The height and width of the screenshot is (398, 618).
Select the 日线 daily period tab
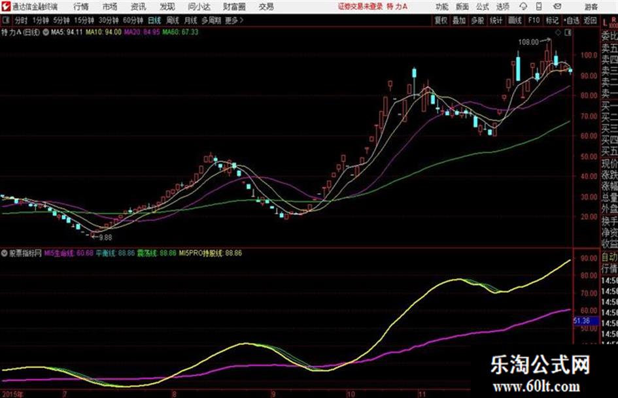pyautogui.click(x=154, y=20)
